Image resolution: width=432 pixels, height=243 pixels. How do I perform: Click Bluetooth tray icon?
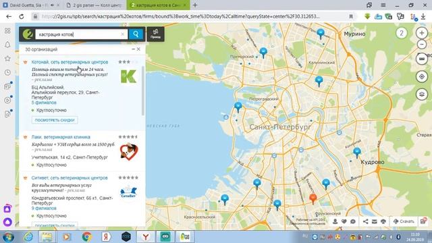click(x=398, y=237)
